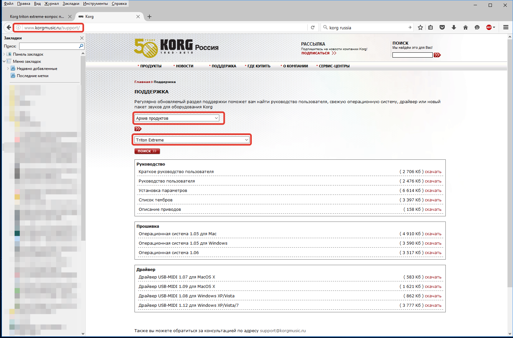
Task: Open the ГДЕ КУПИТЬ site menu
Action: pyautogui.click(x=259, y=66)
